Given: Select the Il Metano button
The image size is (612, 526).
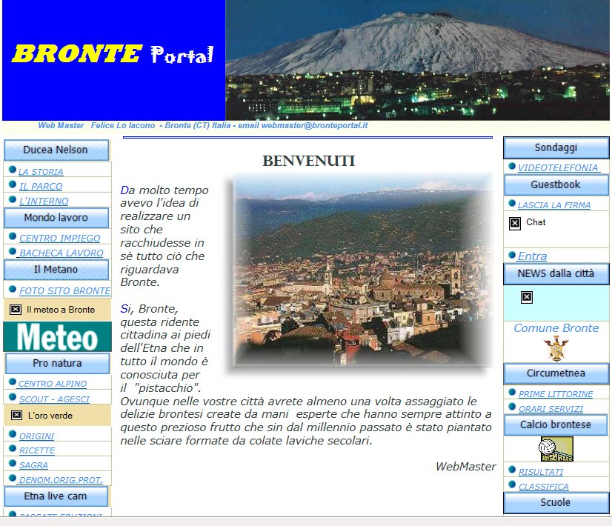Looking at the screenshot, I should pos(56,270).
